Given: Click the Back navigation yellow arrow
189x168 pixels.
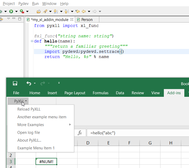Looking at the screenshot, I should pos(84,11).
